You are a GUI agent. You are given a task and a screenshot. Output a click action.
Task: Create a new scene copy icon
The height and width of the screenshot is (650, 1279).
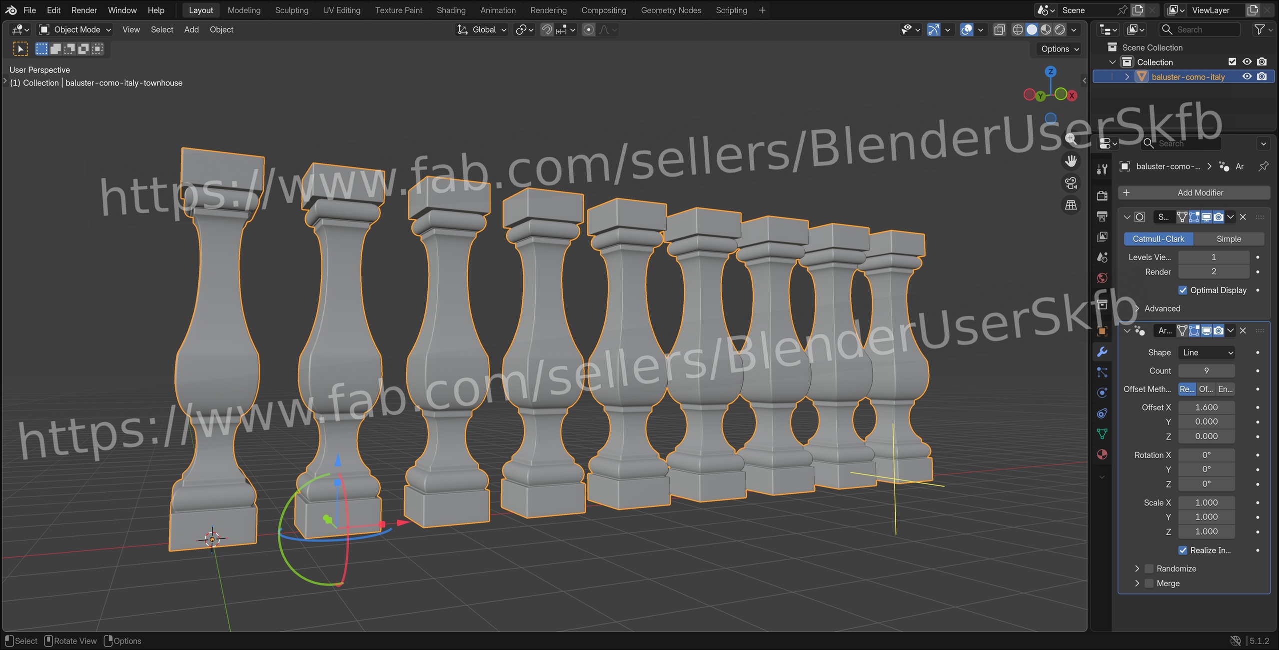tap(1138, 10)
